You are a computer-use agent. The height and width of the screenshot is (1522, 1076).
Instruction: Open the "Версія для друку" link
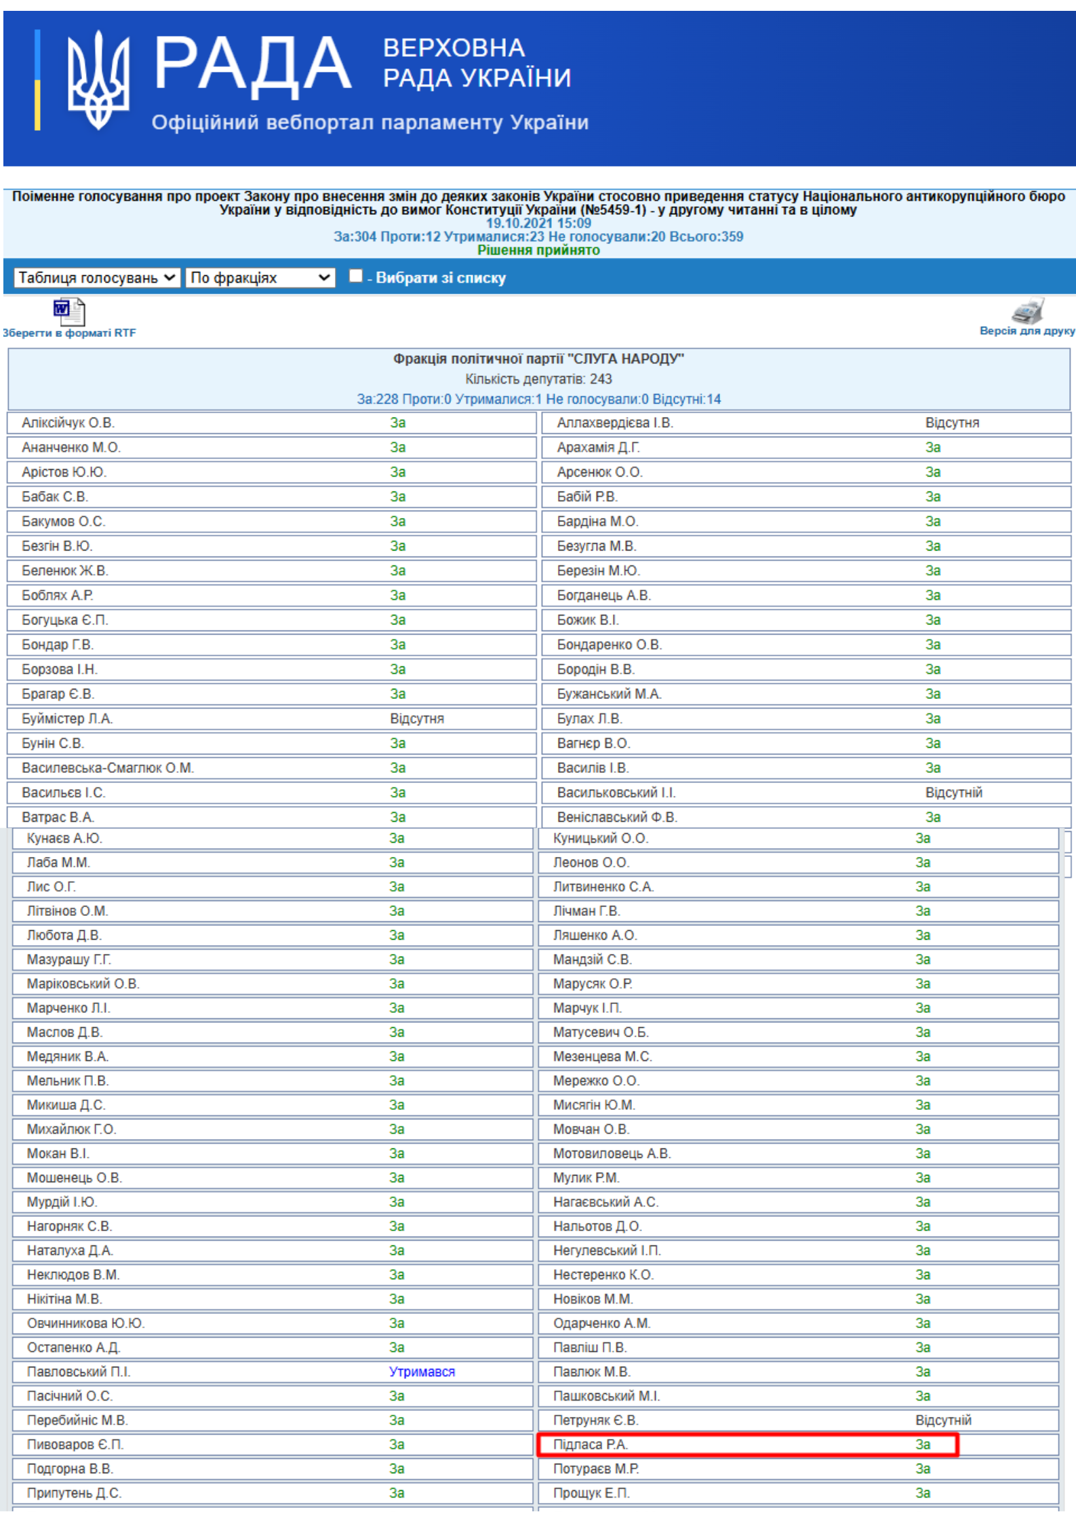pyautogui.click(x=1027, y=331)
